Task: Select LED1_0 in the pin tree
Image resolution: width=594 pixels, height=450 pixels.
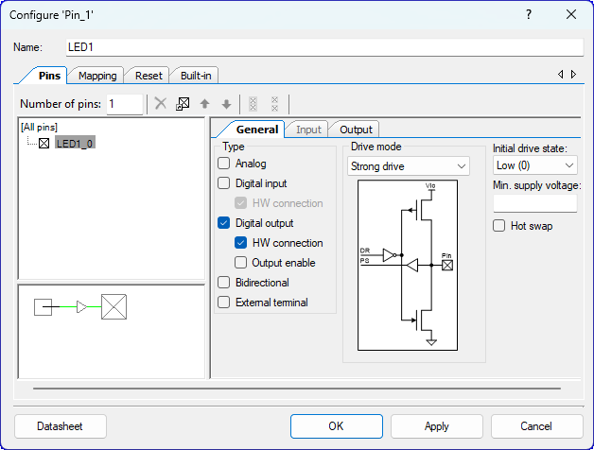Action: 75,144
